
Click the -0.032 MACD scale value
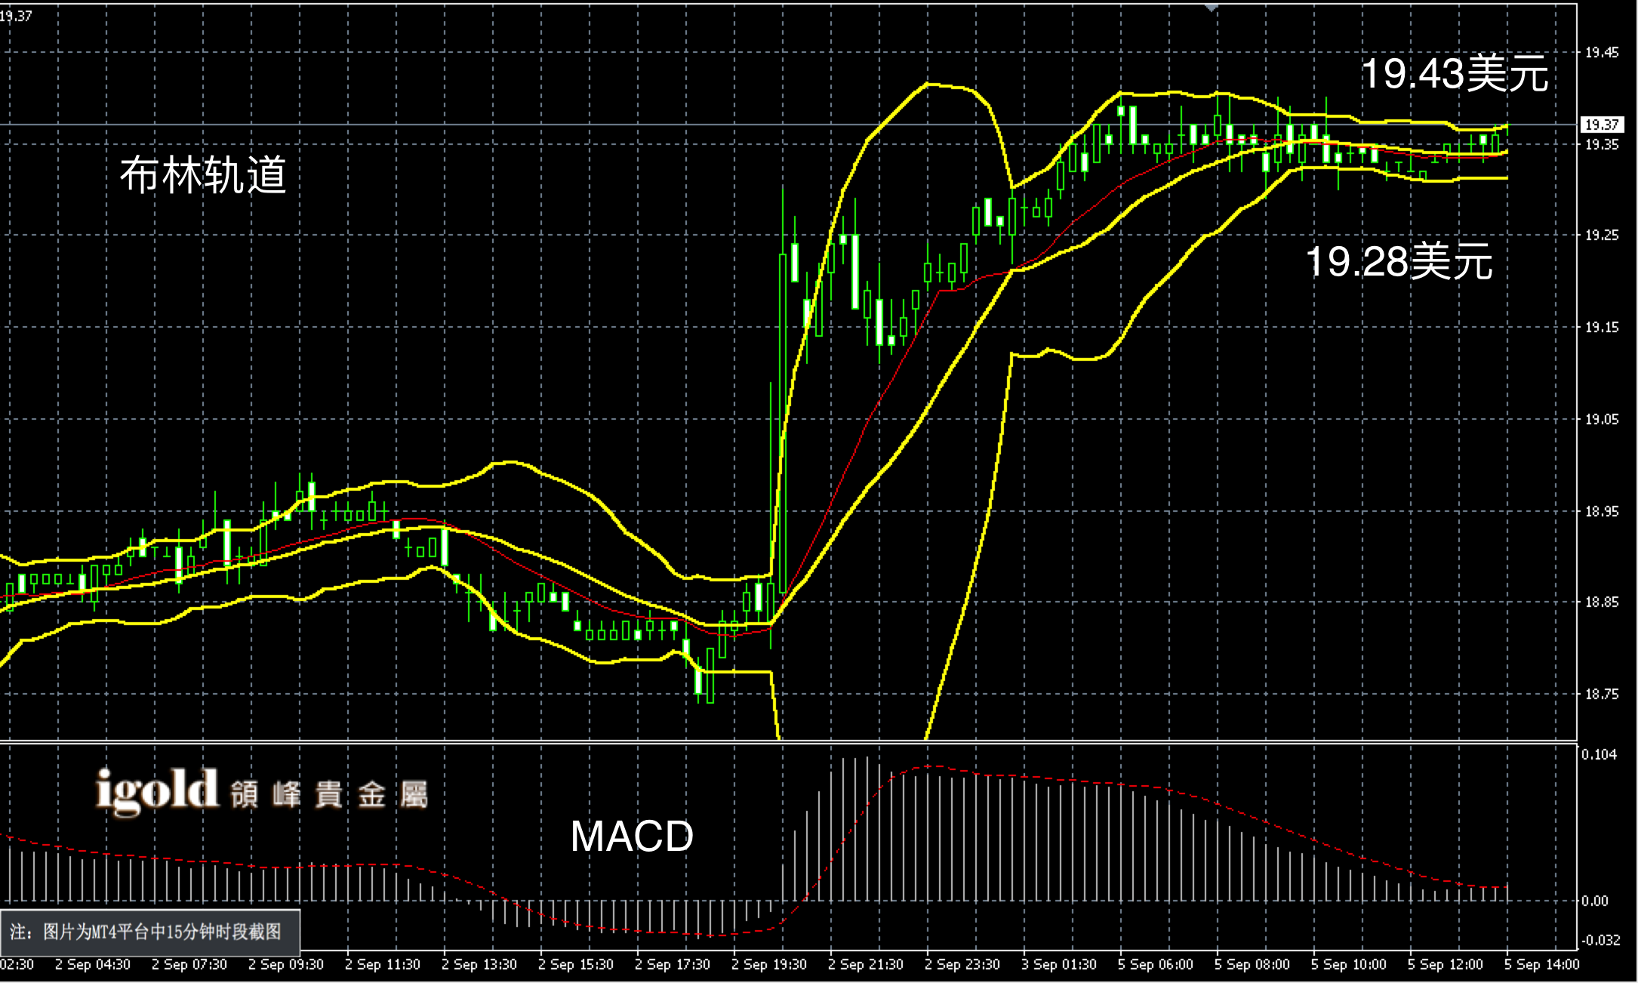[x=1600, y=941]
